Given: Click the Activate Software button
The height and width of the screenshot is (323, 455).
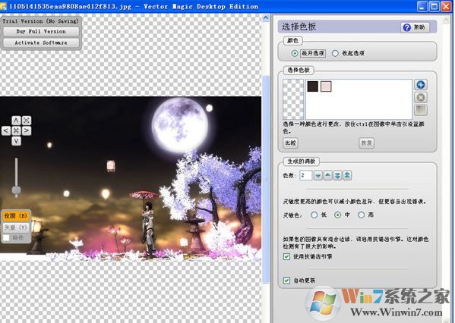Looking at the screenshot, I should point(41,42).
